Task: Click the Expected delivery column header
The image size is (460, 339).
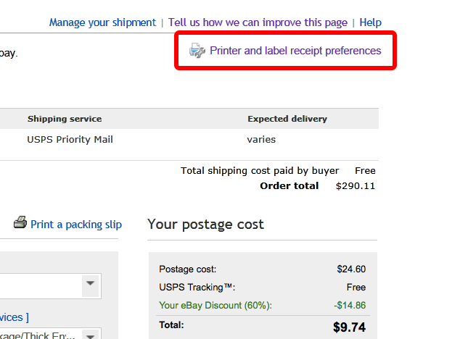Action: point(287,119)
